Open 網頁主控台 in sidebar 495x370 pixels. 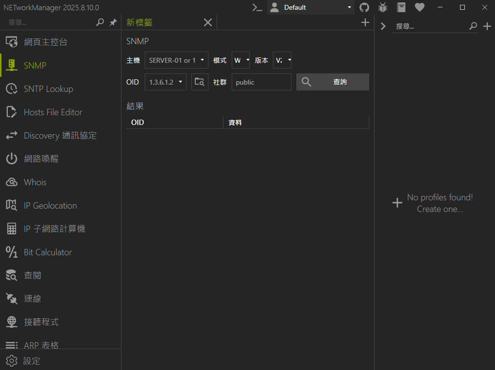pos(61,42)
